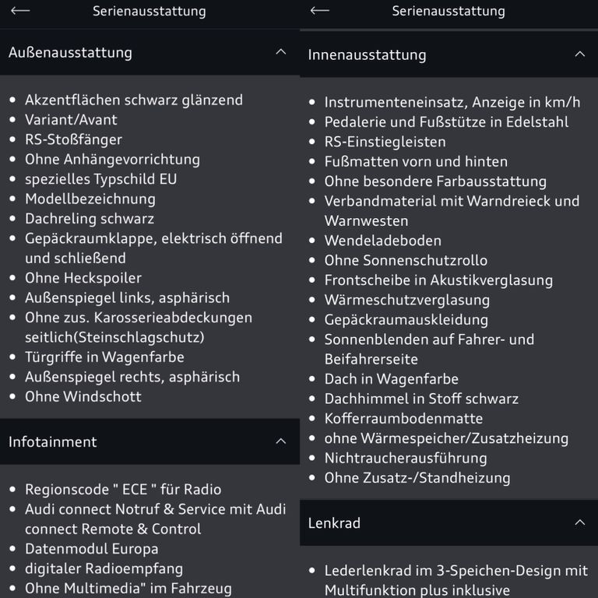Viewport: 598px width, 598px height.
Task: Tap the Innenausstattung header label
Action: tap(368, 55)
